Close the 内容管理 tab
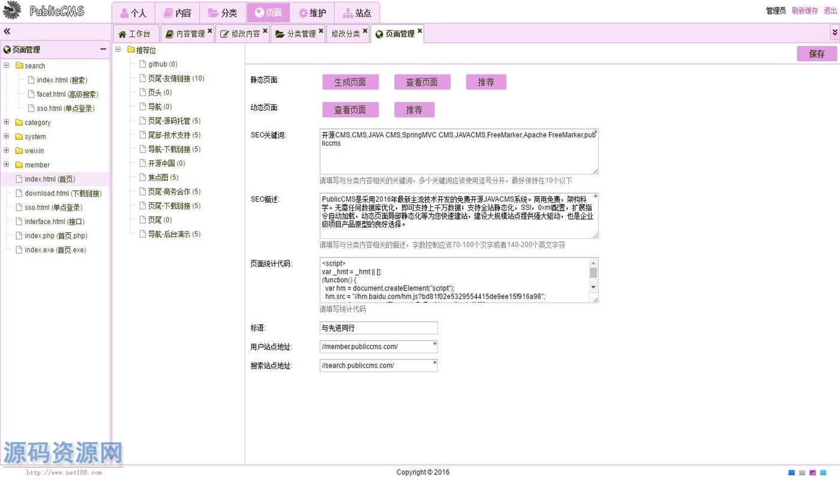The width and height of the screenshot is (840, 480). [210, 31]
